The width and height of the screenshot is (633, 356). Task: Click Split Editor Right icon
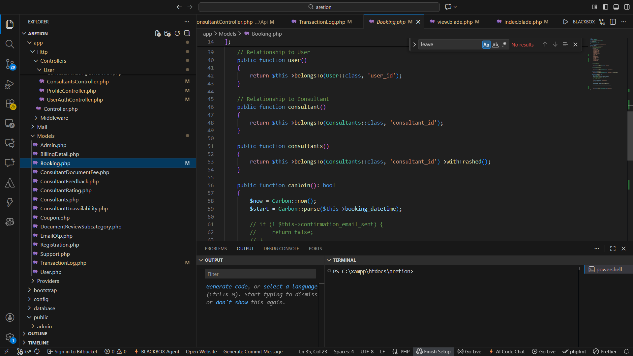tap(613, 22)
